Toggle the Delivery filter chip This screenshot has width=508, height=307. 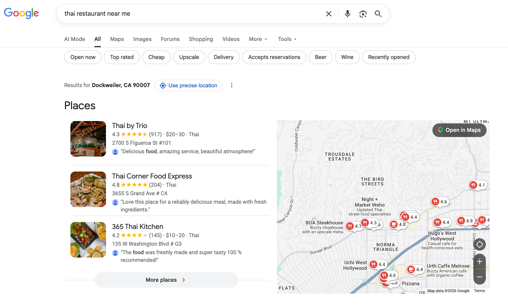click(x=224, y=57)
